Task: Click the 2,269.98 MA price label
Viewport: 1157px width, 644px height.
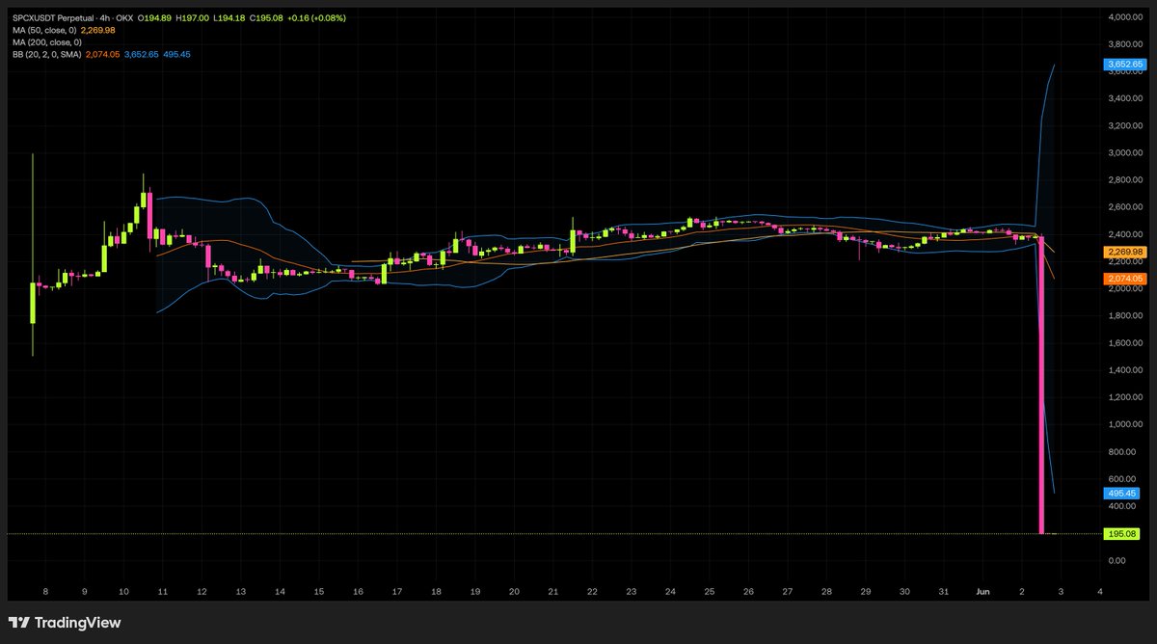Action: (1124, 252)
